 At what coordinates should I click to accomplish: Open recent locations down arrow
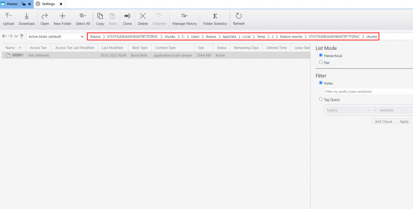[16, 37]
